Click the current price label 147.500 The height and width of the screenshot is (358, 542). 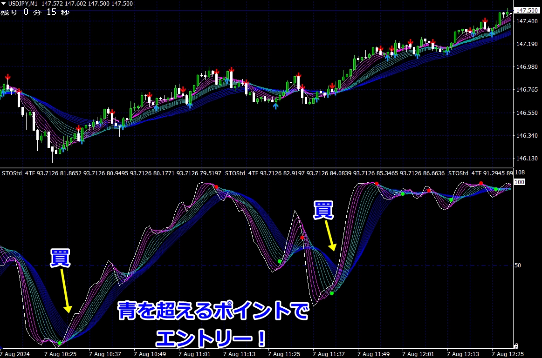(527, 11)
